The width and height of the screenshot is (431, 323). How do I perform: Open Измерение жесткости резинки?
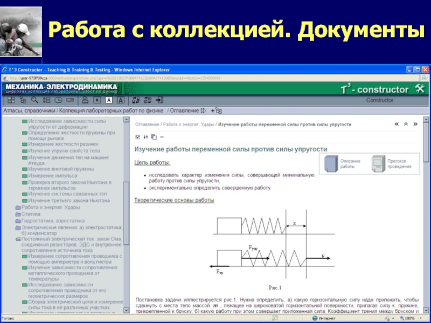[x=63, y=144]
